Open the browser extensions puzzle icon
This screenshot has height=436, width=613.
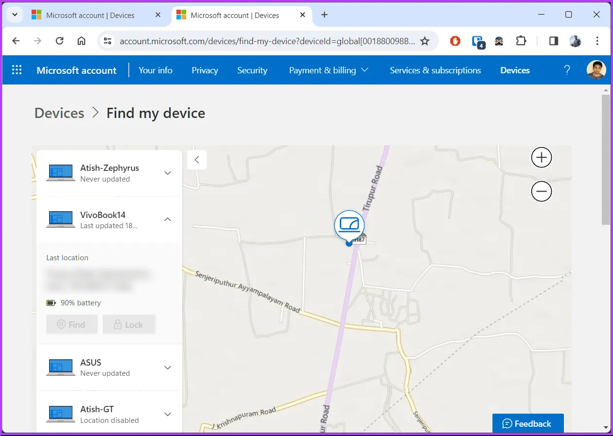(521, 41)
